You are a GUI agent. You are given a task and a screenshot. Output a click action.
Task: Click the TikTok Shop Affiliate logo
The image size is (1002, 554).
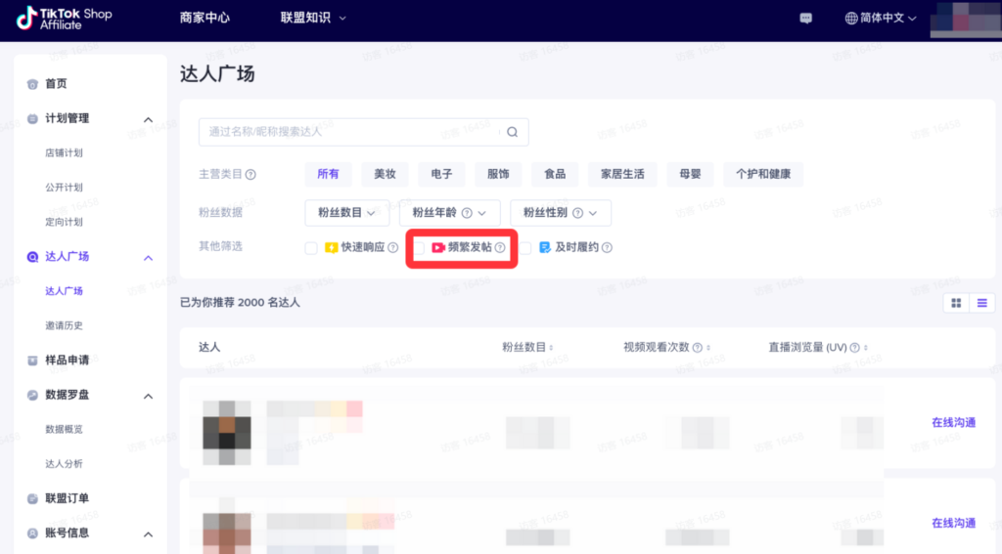pyautogui.click(x=64, y=18)
